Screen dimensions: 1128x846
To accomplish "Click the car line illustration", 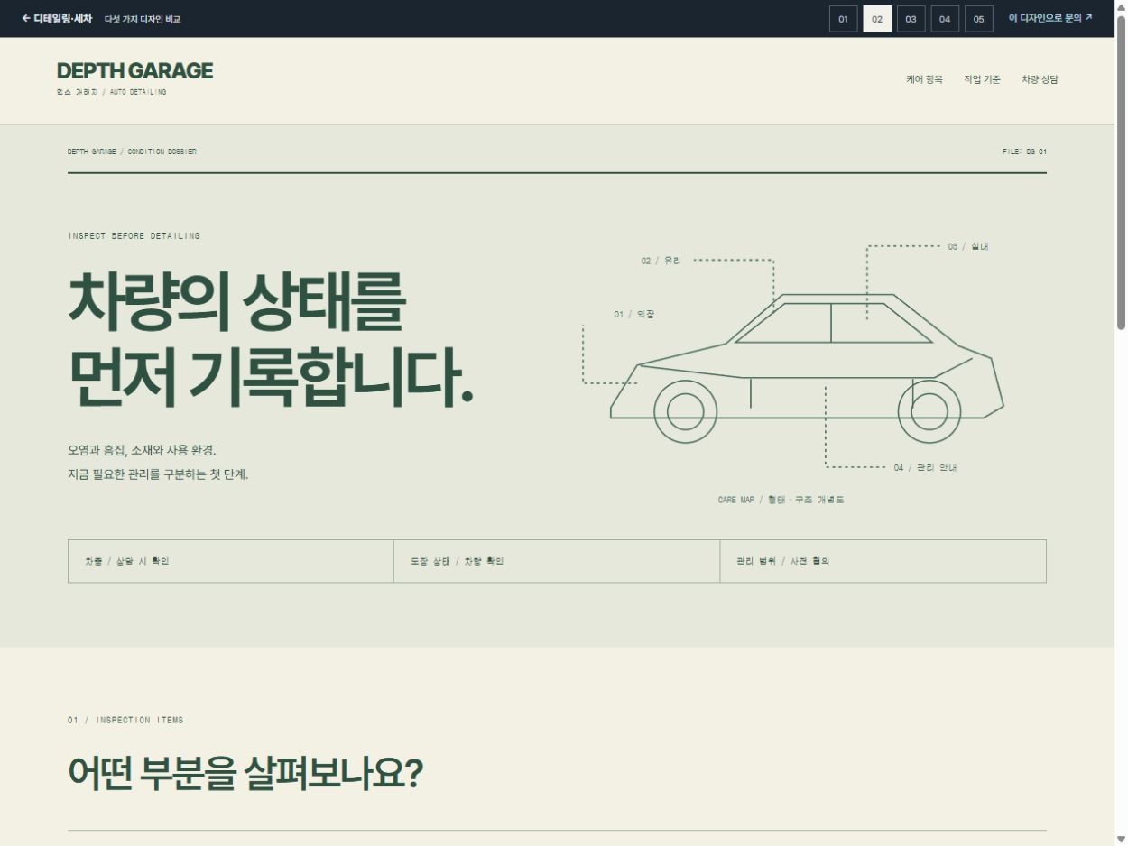I will point(807,368).
